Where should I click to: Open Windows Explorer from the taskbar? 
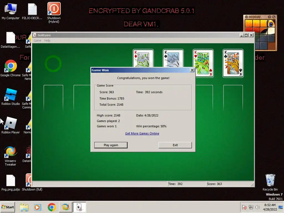click(24, 207)
